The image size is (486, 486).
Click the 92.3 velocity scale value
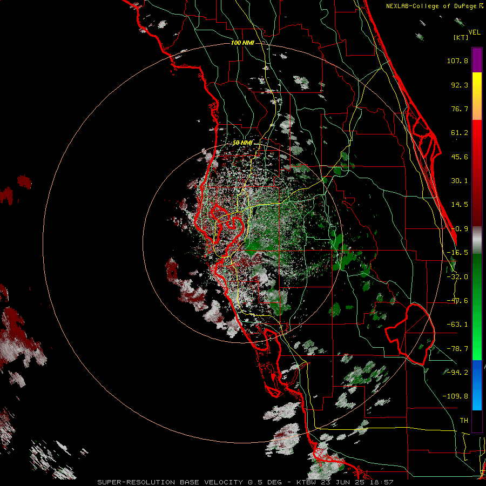[x=460, y=85]
